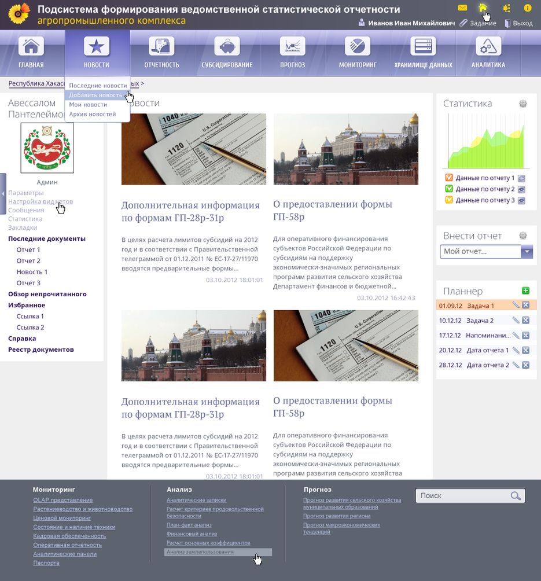Click the yellow home icon in header

(x=483, y=8)
